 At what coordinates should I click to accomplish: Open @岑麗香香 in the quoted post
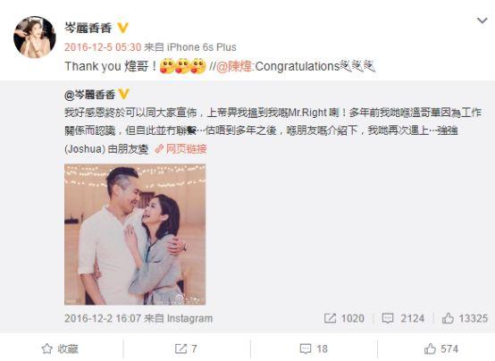point(89,95)
